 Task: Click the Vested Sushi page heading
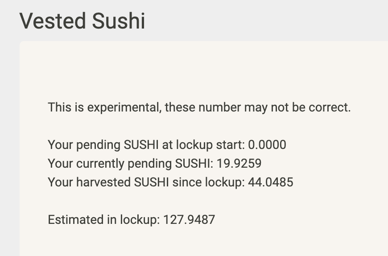coord(82,21)
